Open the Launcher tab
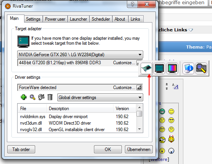The height and width of the screenshot is (164, 212). click(78, 19)
